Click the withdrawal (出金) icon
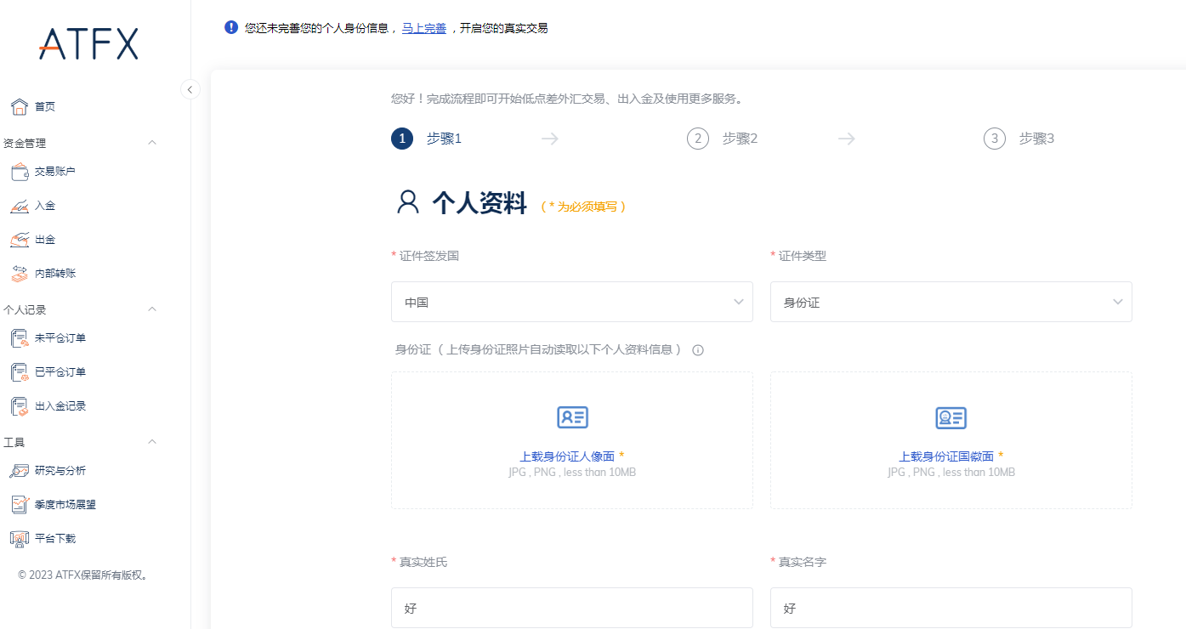The width and height of the screenshot is (1186, 629). pyautogui.click(x=20, y=240)
